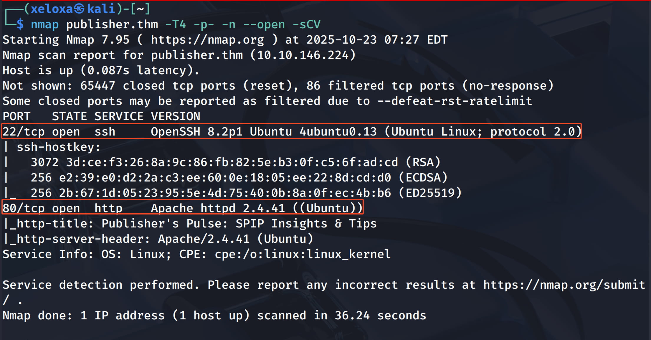Click publisher.thm in the command line
Screen dimensions: 651x340
point(112,24)
